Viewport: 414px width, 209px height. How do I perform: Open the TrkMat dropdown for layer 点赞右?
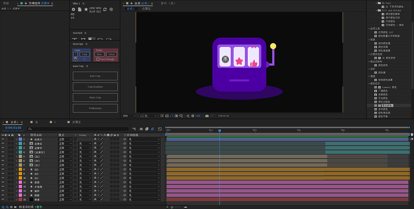[x=85, y=143]
